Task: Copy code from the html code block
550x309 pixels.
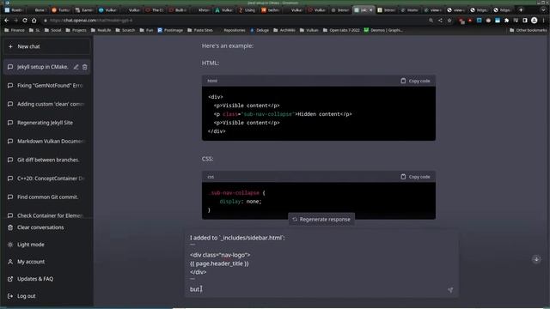Action: click(415, 81)
